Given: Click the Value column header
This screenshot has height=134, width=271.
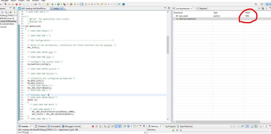Looking at the screenshot, I should [x=247, y=13].
